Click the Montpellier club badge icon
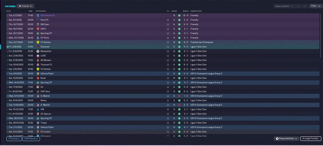323x146 pixels. pos(38,51)
